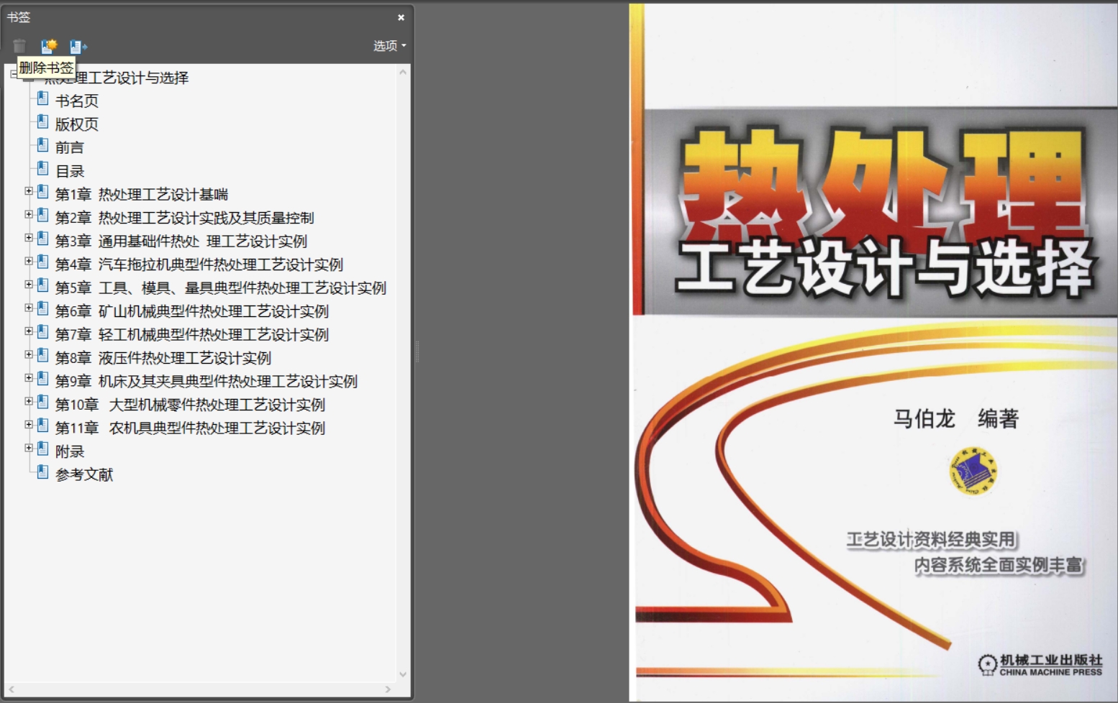This screenshot has height=703, width=1118.
Task: Expand the 第1章 热处理工艺设计基础 bookmark
Action: coord(29,191)
